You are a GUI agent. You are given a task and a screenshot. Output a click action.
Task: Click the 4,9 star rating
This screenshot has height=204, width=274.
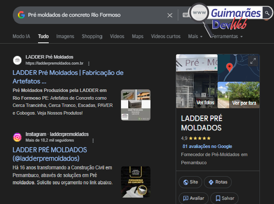click(196, 138)
